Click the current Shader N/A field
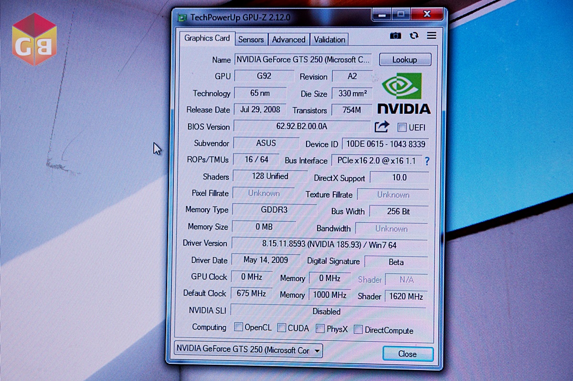 coord(406,279)
